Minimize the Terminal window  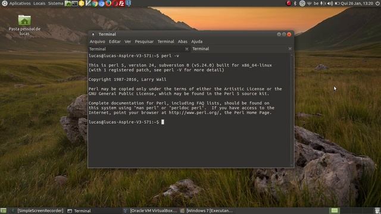tap(279, 34)
